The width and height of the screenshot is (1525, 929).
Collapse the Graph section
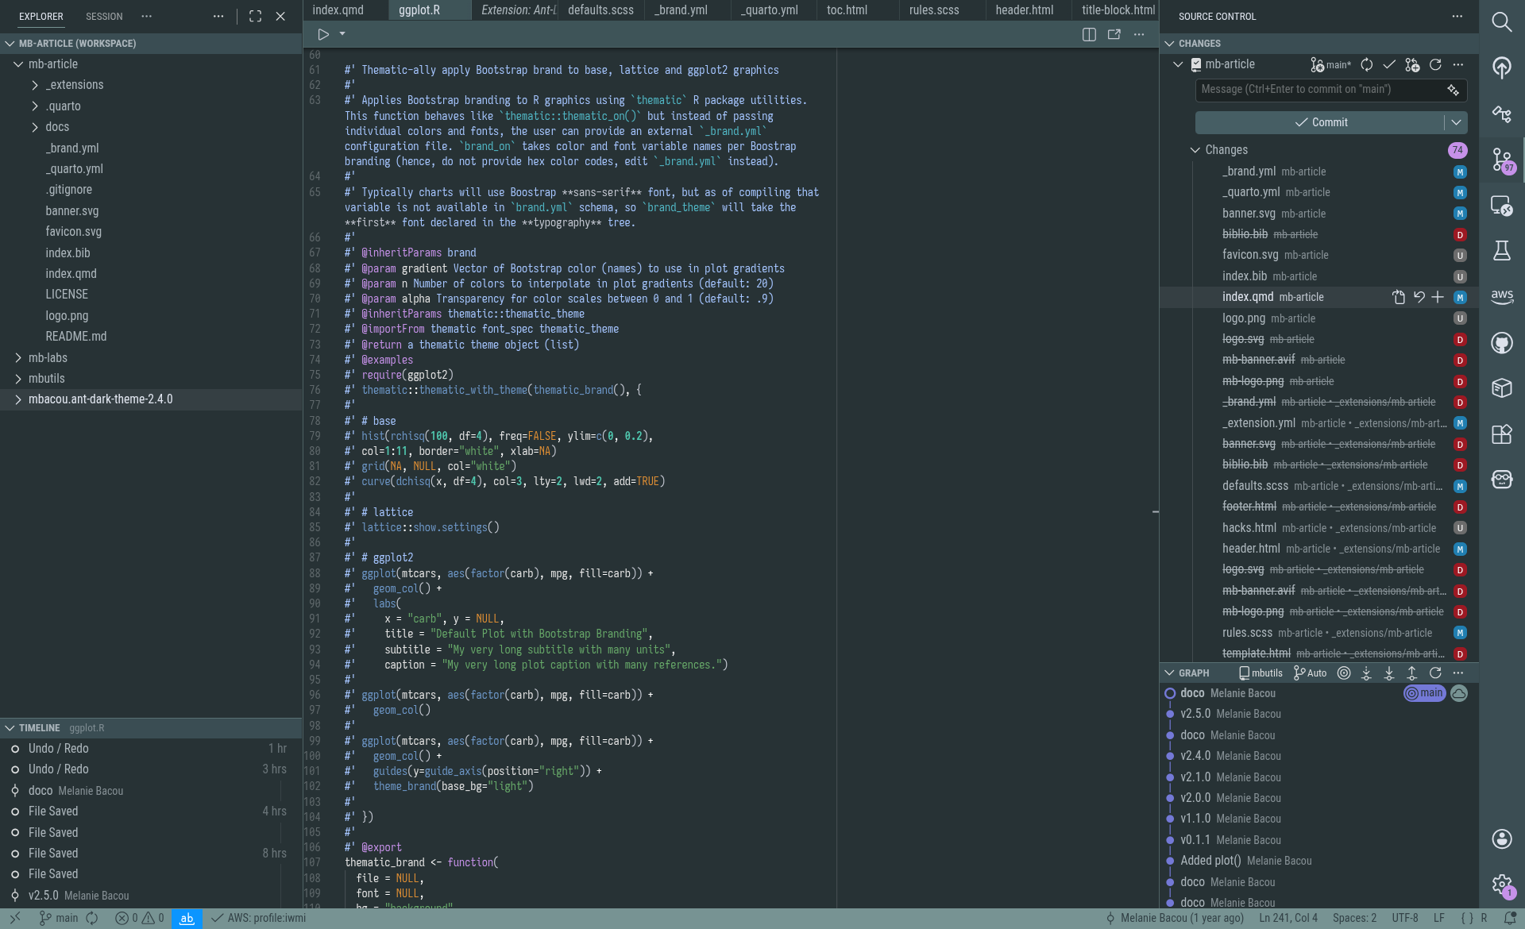coord(1169,673)
